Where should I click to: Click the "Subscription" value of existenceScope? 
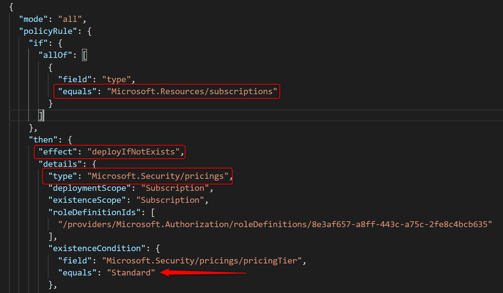pyautogui.click(x=170, y=200)
